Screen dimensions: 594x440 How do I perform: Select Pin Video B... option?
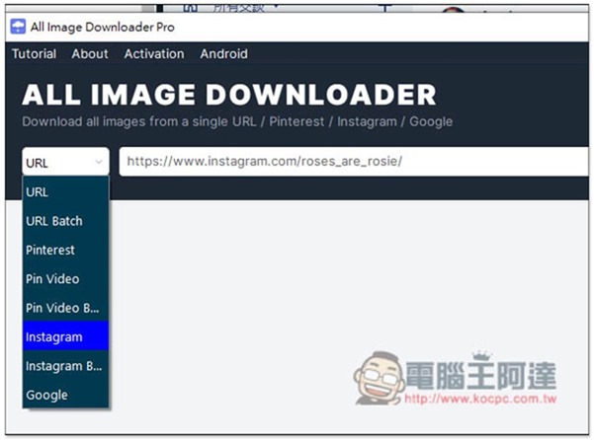click(x=65, y=308)
